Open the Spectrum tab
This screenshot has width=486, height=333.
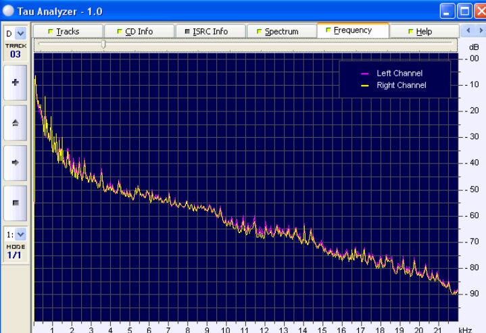pyautogui.click(x=282, y=32)
